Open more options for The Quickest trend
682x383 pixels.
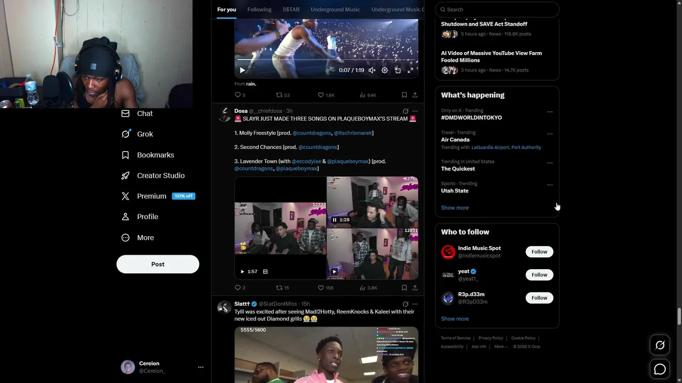coord(550,163)
